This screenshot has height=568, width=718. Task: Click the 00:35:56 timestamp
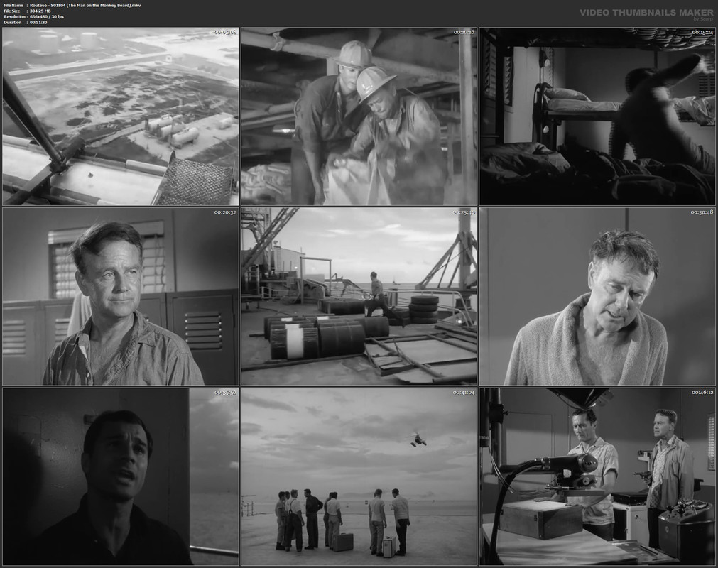click(x=225, y=392)
